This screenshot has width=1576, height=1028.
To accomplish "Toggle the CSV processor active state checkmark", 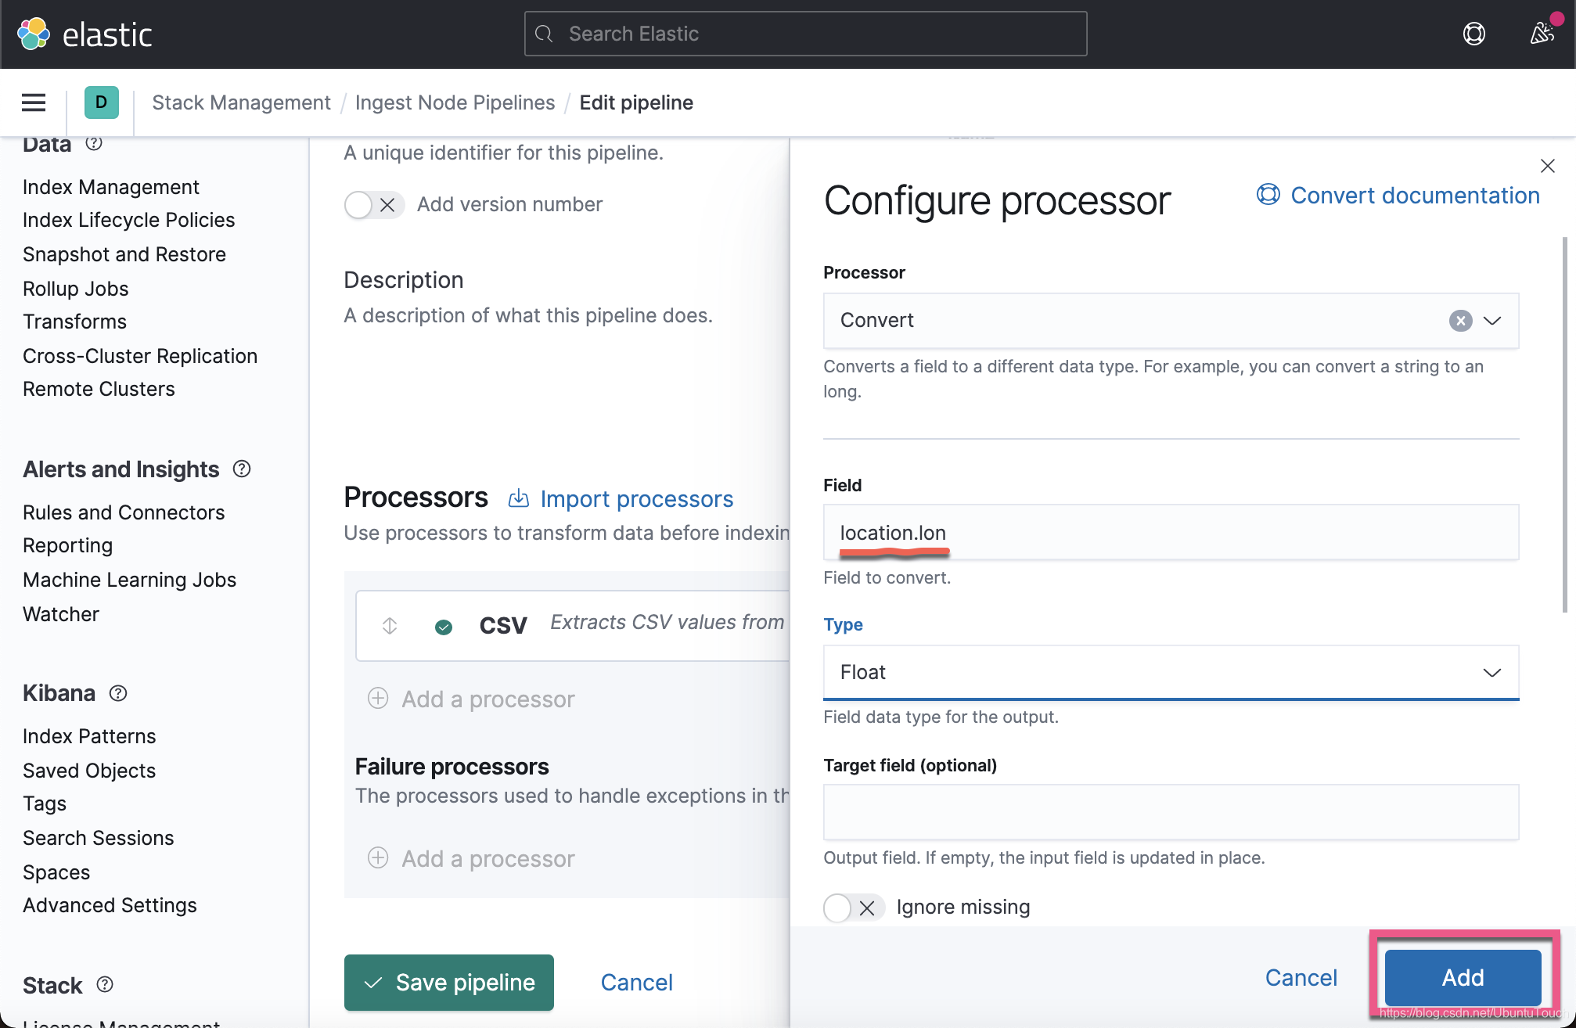I will point(444,625).
